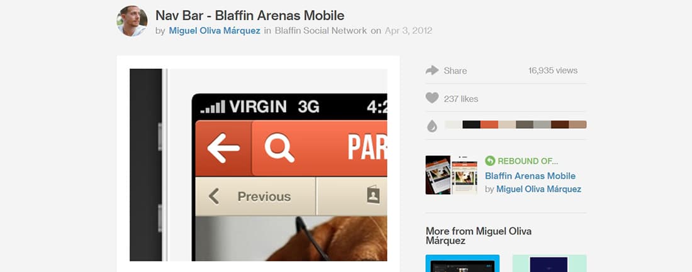Click the contact book icon in the shot

(x=373, y=195)
